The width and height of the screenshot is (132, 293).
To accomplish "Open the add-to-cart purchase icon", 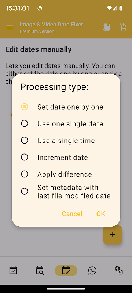I will tap(123, 27).
